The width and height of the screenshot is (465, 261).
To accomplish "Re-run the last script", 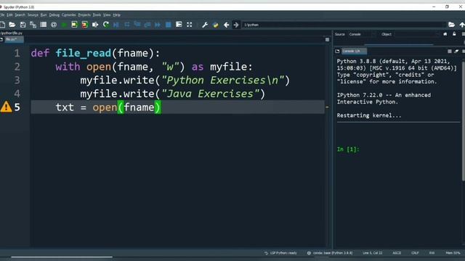I will point(105,25).
